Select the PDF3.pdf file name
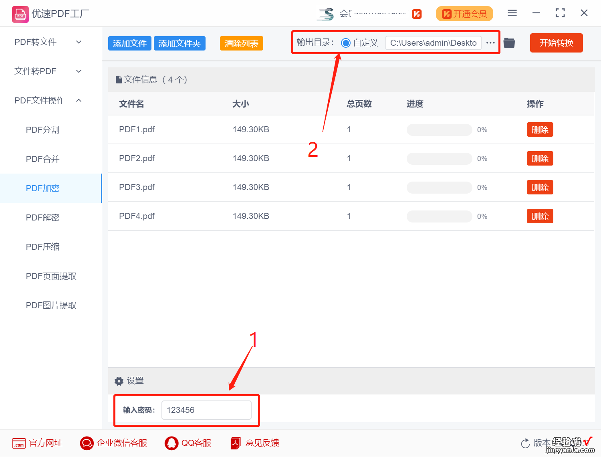The height and width of the screenshot is (457, 601). click(137, 187)
